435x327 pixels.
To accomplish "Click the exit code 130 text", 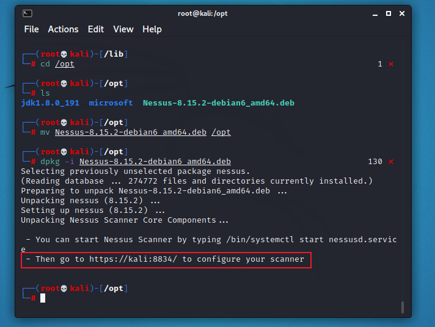I will click(375, 162).
